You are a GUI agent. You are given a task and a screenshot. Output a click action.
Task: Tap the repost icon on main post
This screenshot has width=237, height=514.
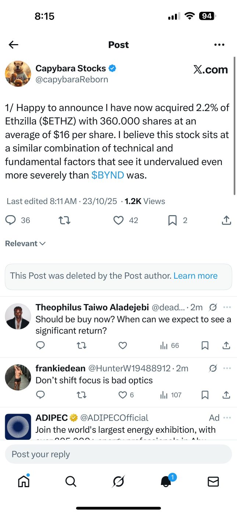[x=64, y=220]
